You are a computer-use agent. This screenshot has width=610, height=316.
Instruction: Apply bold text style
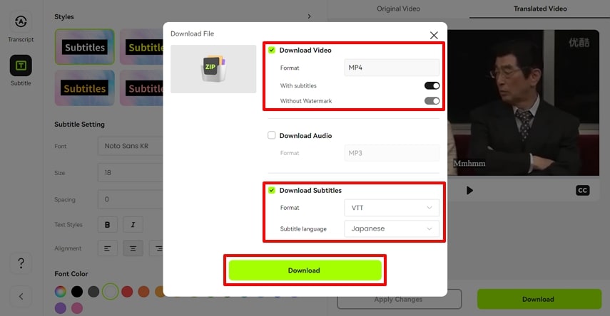pyautogui.click(x=107, y=225)
